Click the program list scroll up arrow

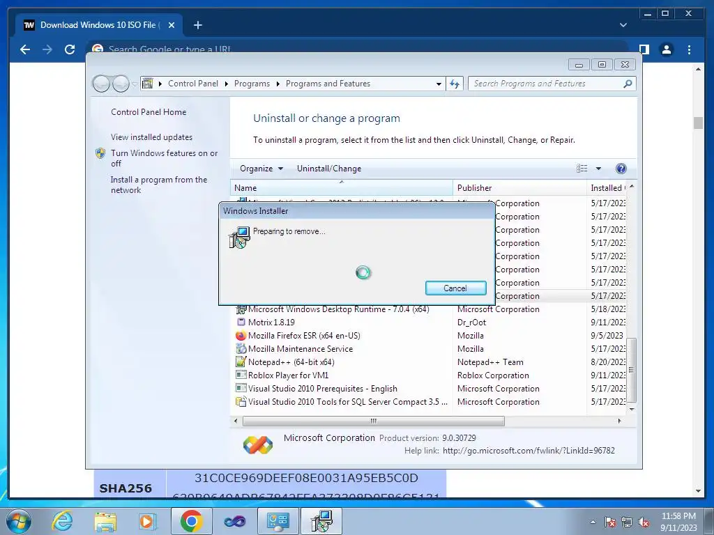click(x=632, y=187)
